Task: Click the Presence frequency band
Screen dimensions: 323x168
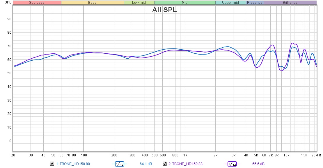Action: pyautogui.click(x=255, y=3)
